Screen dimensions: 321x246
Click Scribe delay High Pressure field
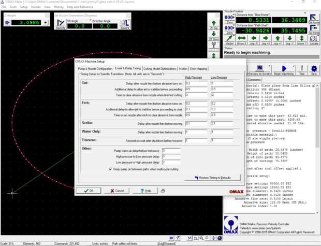pos(196,123)
